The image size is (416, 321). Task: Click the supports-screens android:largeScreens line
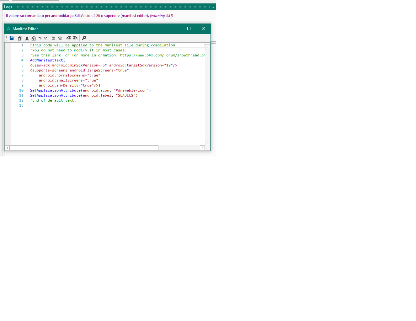coord(79,70)
